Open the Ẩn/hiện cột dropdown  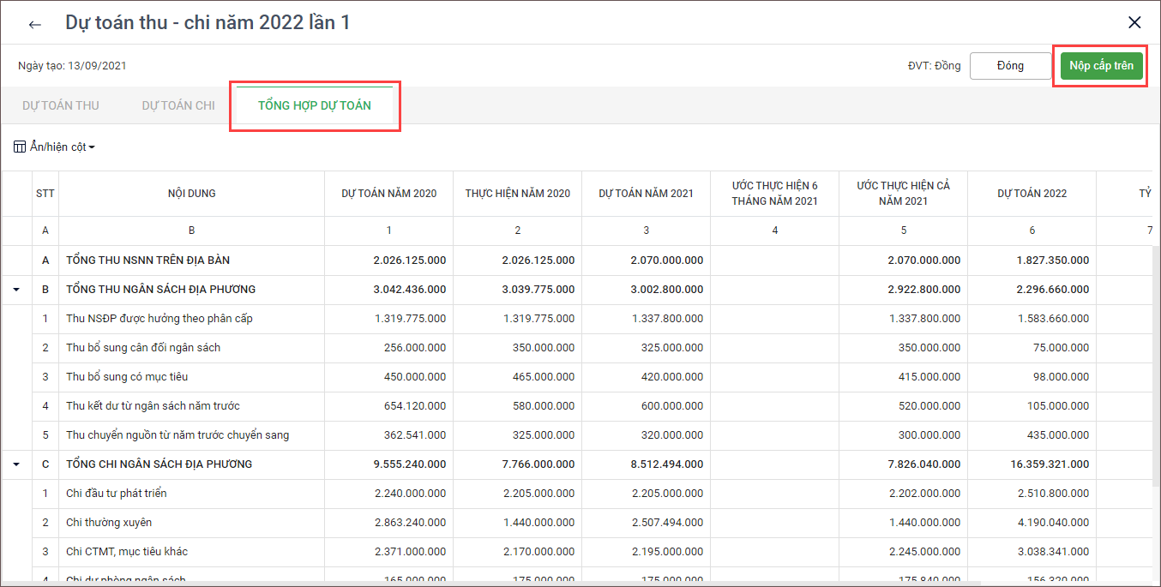(x=62, y=147)
